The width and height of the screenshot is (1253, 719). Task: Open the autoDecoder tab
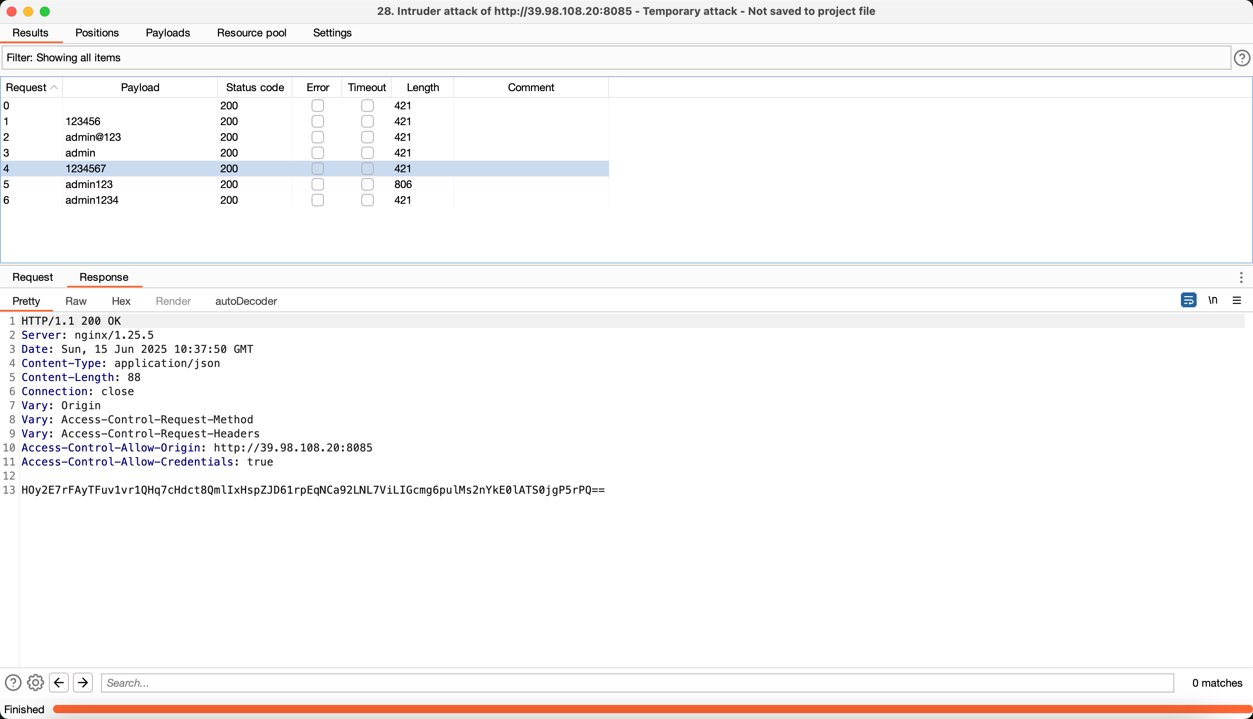(246, 301)
